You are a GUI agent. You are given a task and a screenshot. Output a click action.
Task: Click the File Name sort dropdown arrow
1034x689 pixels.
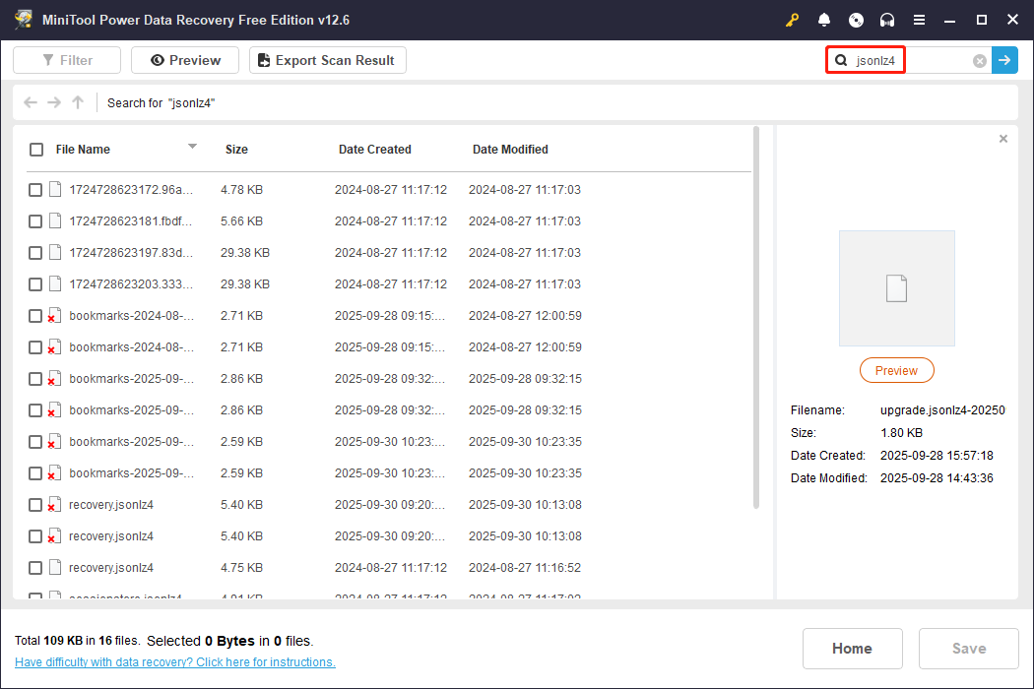coord(192,147)
